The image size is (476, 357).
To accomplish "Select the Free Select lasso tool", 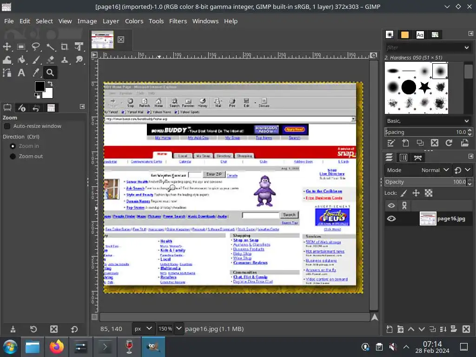I will point(35,46).
